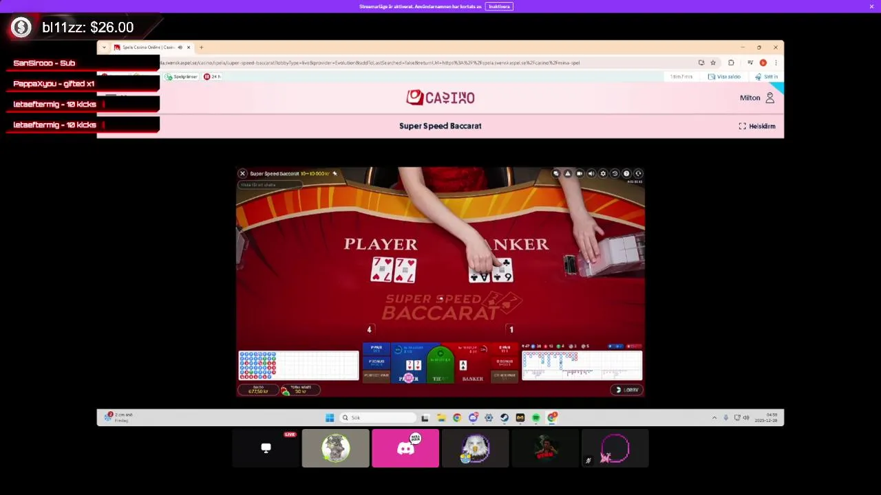Image resolution: width=881 pixels, height=495 pixels.
Task: Click the browser address bar URL
Action: coord(372,63)
